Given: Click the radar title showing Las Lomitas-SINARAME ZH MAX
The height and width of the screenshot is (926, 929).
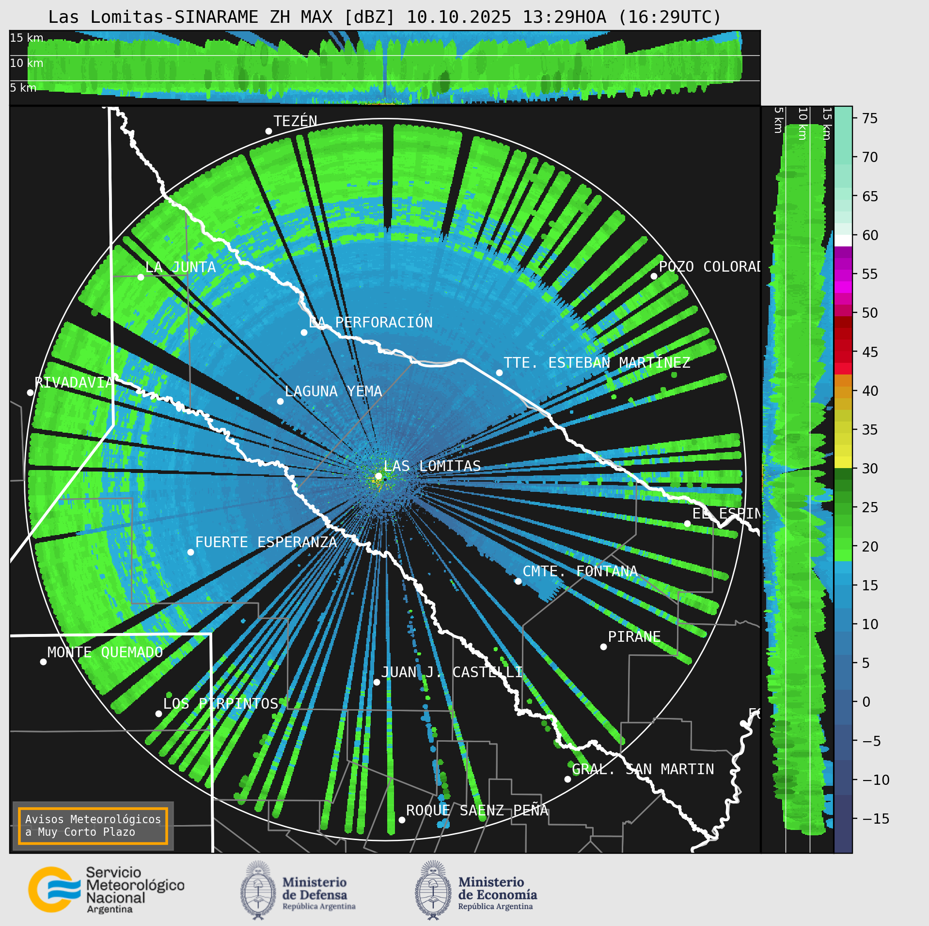Looking at the screenshot, I should pos(384,17).
